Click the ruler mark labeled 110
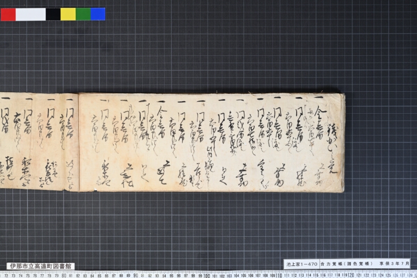This screenshot has height=278, width=417. tap(279, 275)
